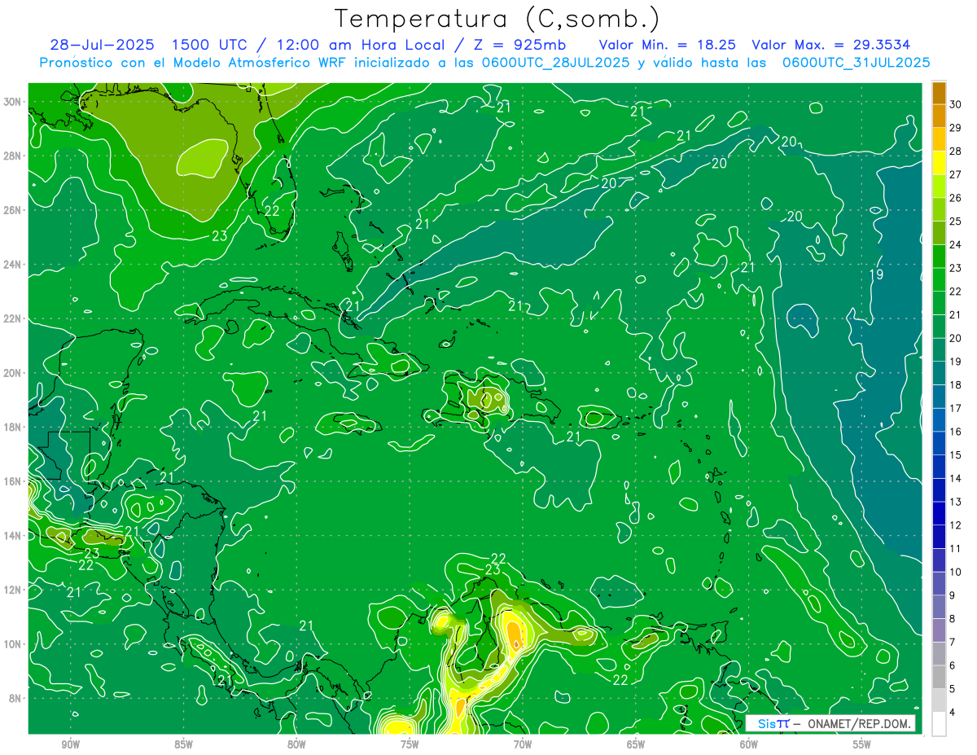The image size is (977, 755).
Task: Click the 'Valor Min. = 18.25' text
Action: point(668,45)
